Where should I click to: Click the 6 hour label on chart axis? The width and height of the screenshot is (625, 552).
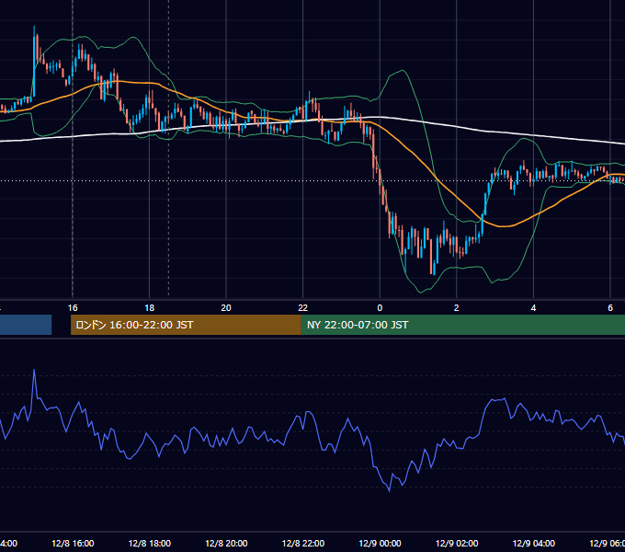(x=610, y=308)
